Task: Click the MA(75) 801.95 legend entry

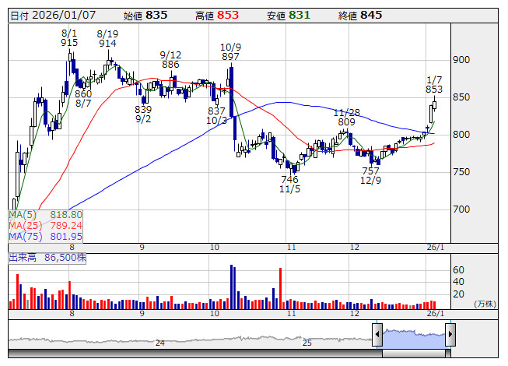Action: (x=45, y=237)
